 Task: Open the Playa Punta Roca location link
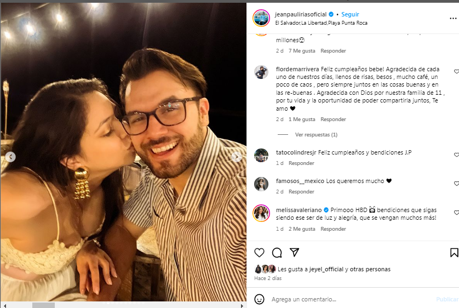(321, 23)
